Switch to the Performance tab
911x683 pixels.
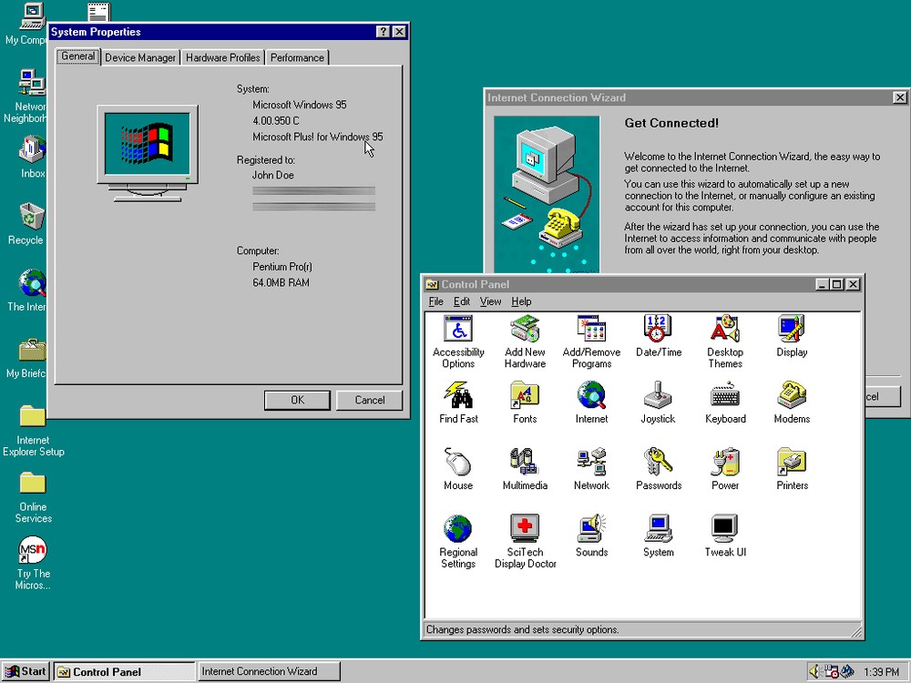297,56
